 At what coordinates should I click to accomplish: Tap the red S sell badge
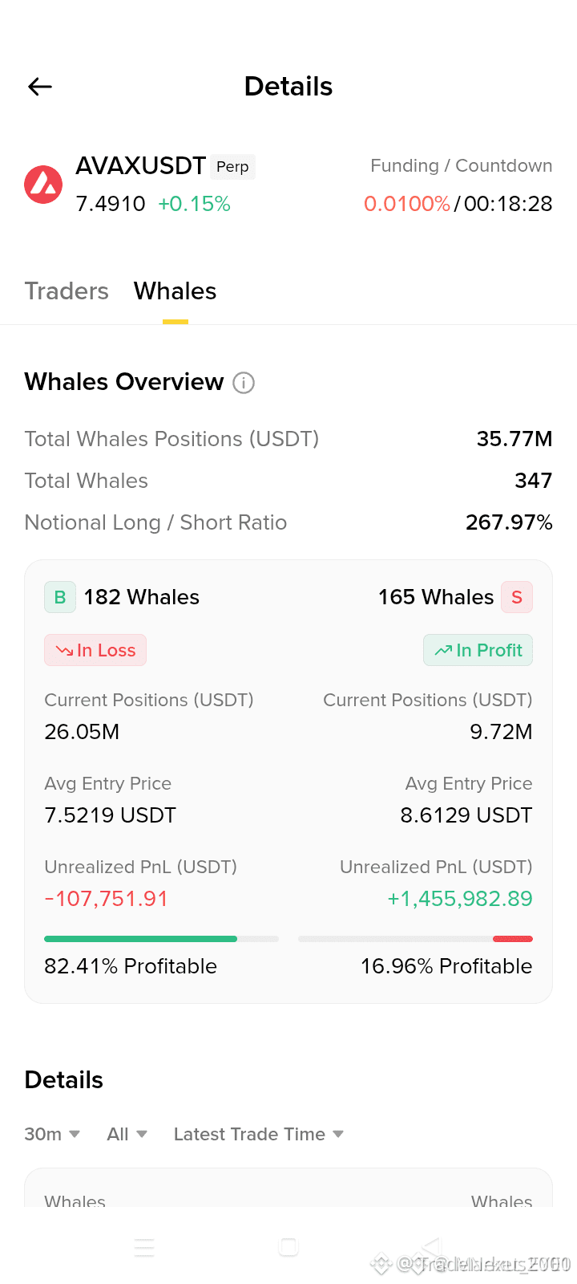click(x=517, y=597)
